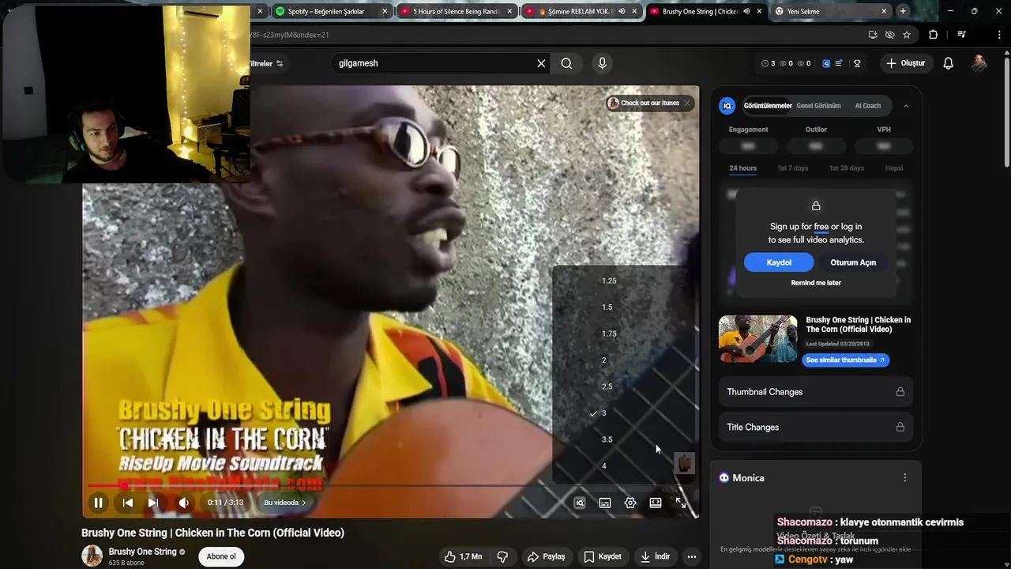This screenshot has height=569, width=1011.
Task: Switch to the AI Coach tab
Action: click(867, 106)
